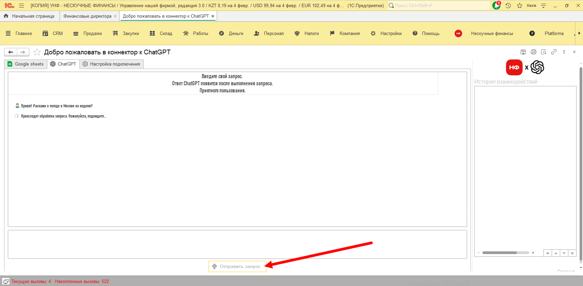Open the hamburger main menu
The height and width of the screenshot is (286, 583).
click(21, 5)
